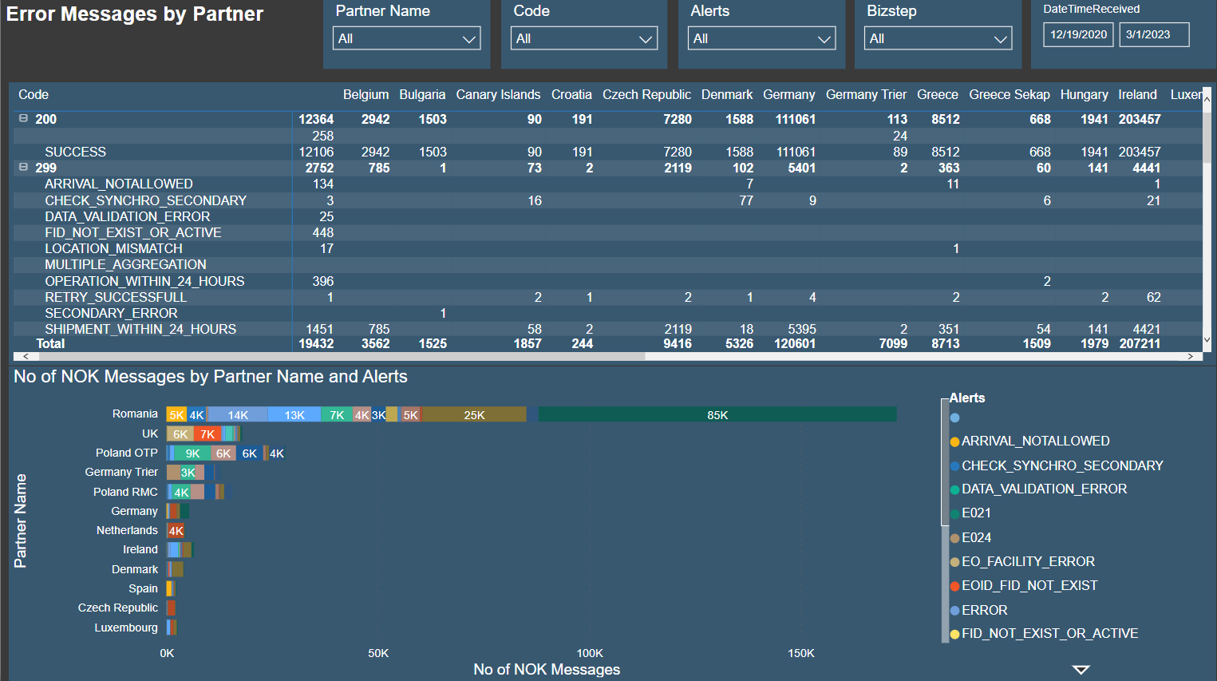Screen dimensions: 1217x681
Task: Open the Alerts filter dropdown
Action: tap(761, 38)
